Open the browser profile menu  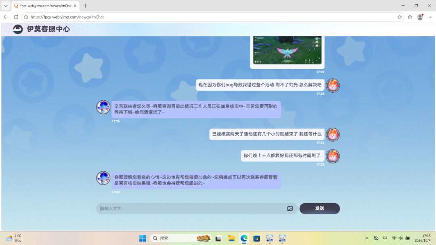click(420, 17)
